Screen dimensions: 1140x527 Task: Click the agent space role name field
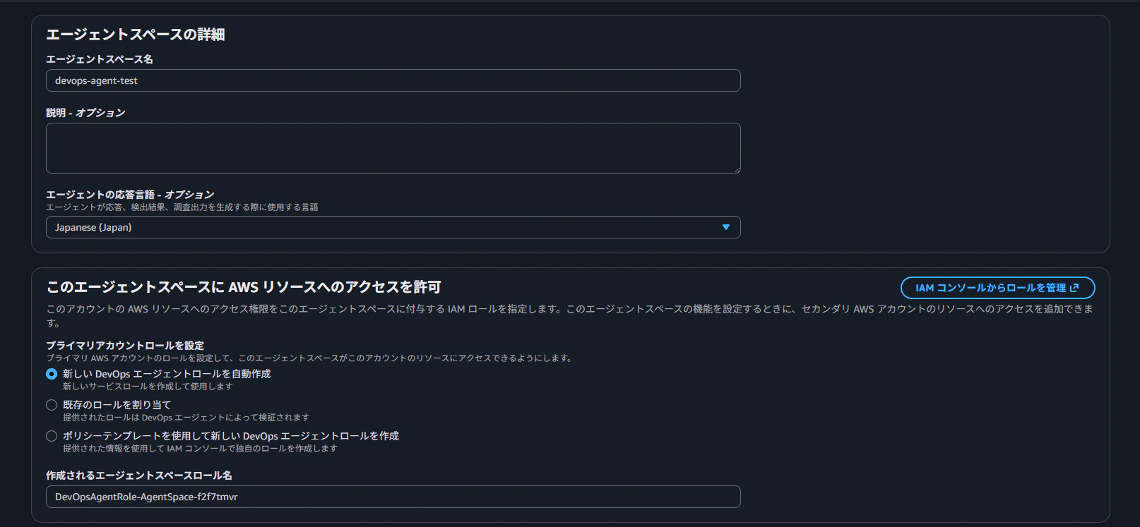pos(393,497)
